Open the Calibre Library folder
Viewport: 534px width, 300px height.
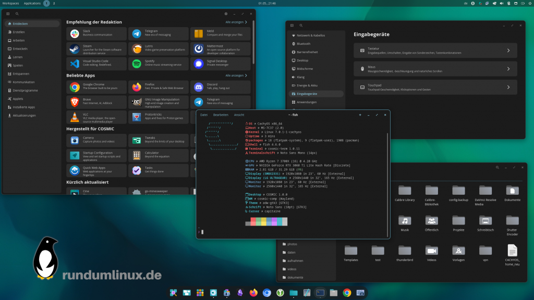click(405, 194)
